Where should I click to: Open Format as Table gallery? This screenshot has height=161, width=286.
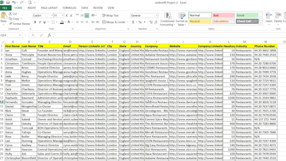point(182,19)
